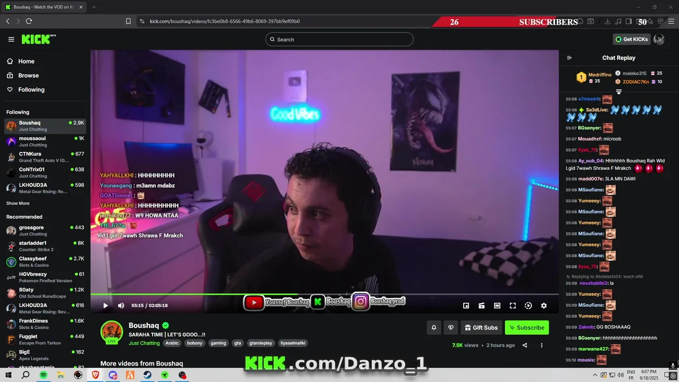Screen dimensions: 679x382
Task: Toggle browser sidebar panel icon
Action: pyautogui.click(x=629, y=21)
